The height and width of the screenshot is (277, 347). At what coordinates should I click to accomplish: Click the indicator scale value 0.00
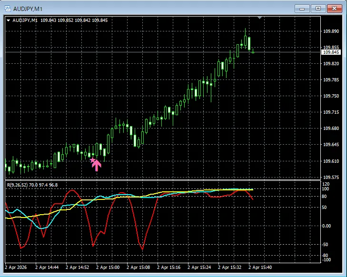pos(327,226)
